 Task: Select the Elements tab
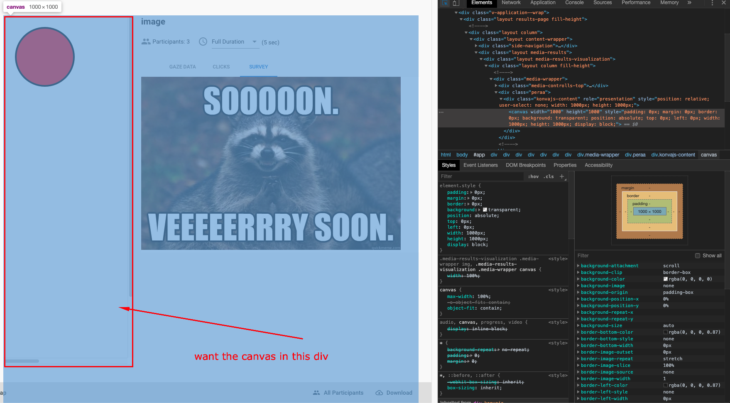[x=481, y=2]
